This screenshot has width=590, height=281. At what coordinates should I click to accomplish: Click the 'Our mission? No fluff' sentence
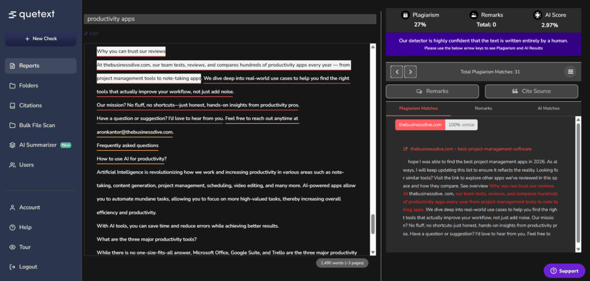pos(198,105)
